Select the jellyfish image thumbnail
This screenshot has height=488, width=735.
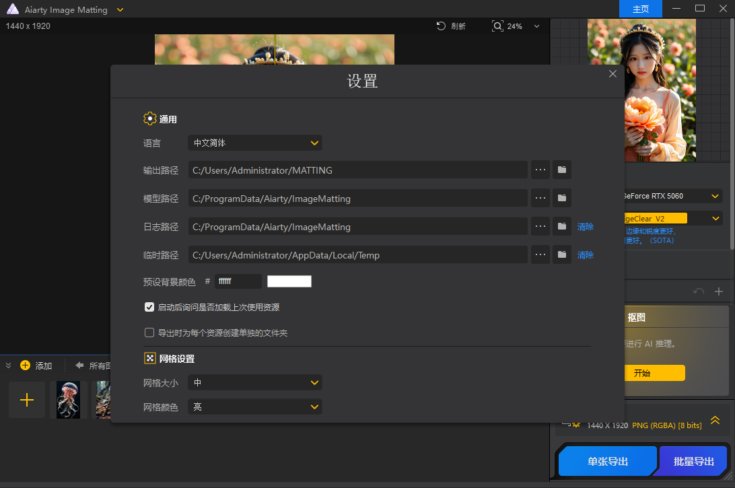point(68,400)
